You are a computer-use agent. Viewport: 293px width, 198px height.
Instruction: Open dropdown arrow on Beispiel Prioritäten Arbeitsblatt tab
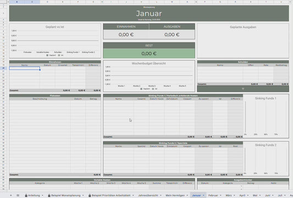133,195
